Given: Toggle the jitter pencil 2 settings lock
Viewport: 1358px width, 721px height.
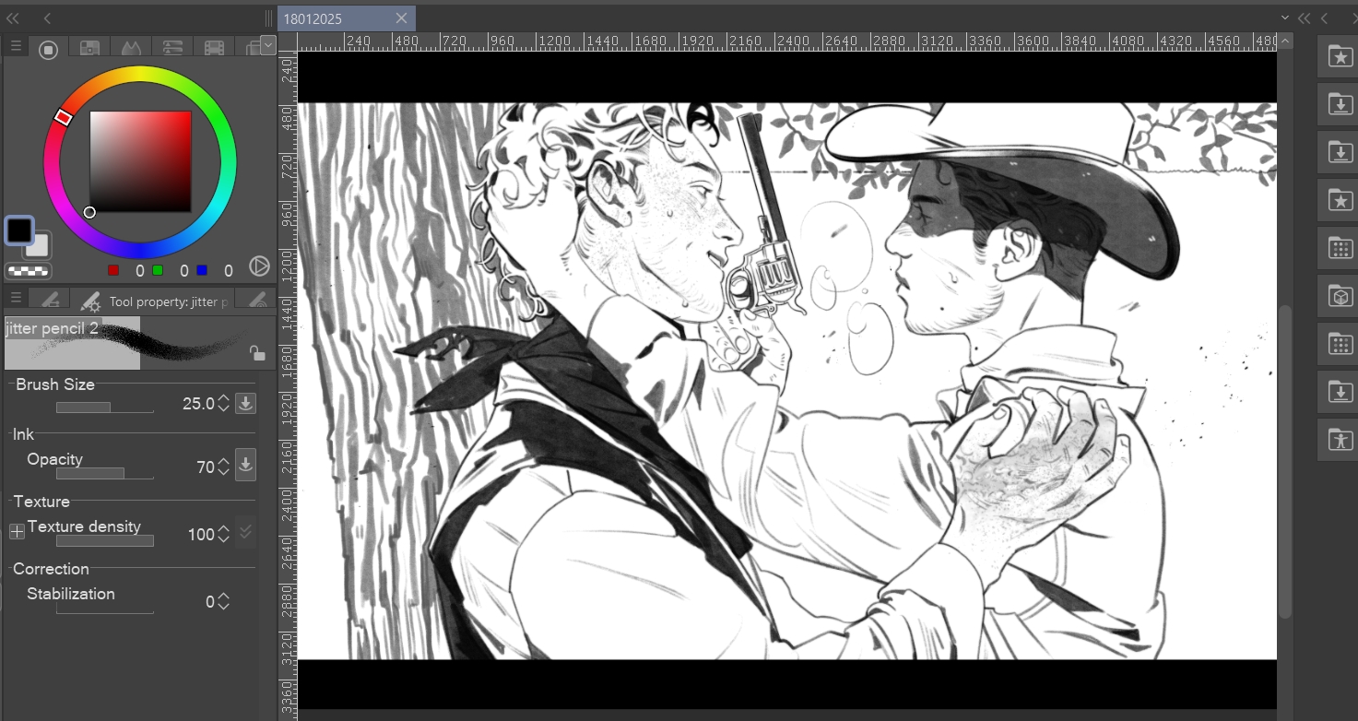Looking at the screenshot, I should click(x=257, y=353).
